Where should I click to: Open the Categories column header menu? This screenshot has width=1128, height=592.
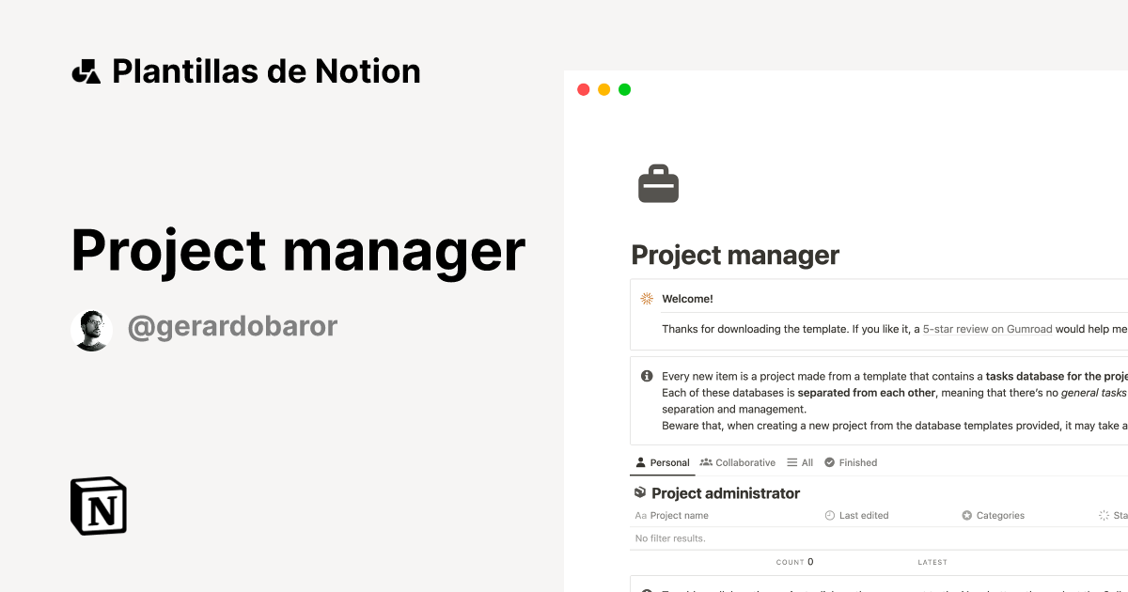(993, 515)
